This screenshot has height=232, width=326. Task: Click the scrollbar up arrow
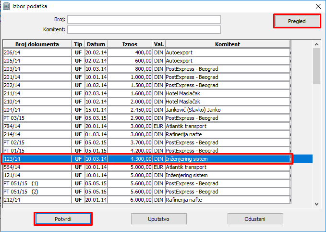click(x=316, y=44)
